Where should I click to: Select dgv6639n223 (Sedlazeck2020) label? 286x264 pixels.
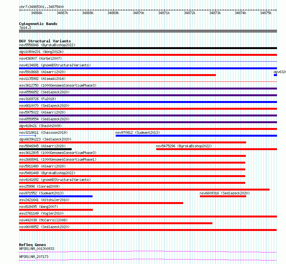pos(45,139)
